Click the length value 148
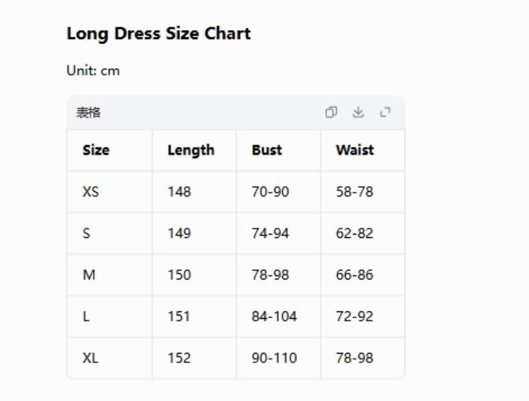The height and width of the screenshot is (401, 529). tap(179, 192)
